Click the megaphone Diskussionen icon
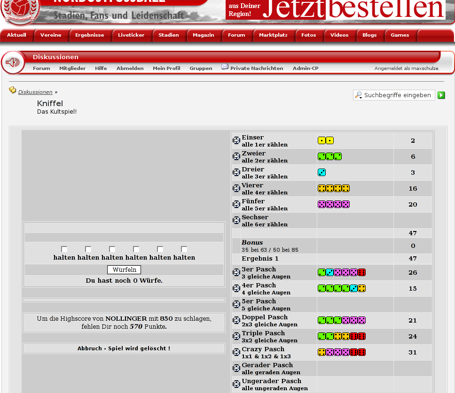The height and width of the screenshot is (393, 455). point(13,62)
